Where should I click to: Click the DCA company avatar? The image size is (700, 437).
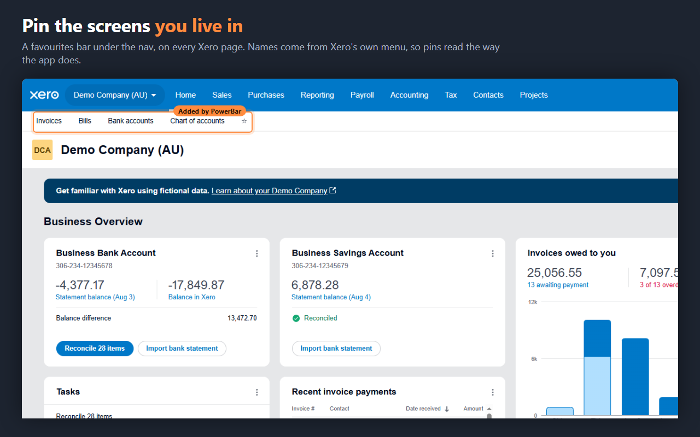(42, 150)
